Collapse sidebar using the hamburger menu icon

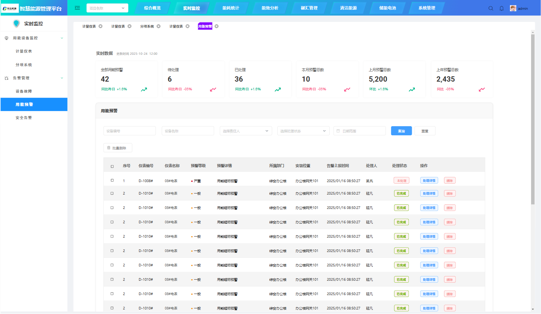coord(77,8)
